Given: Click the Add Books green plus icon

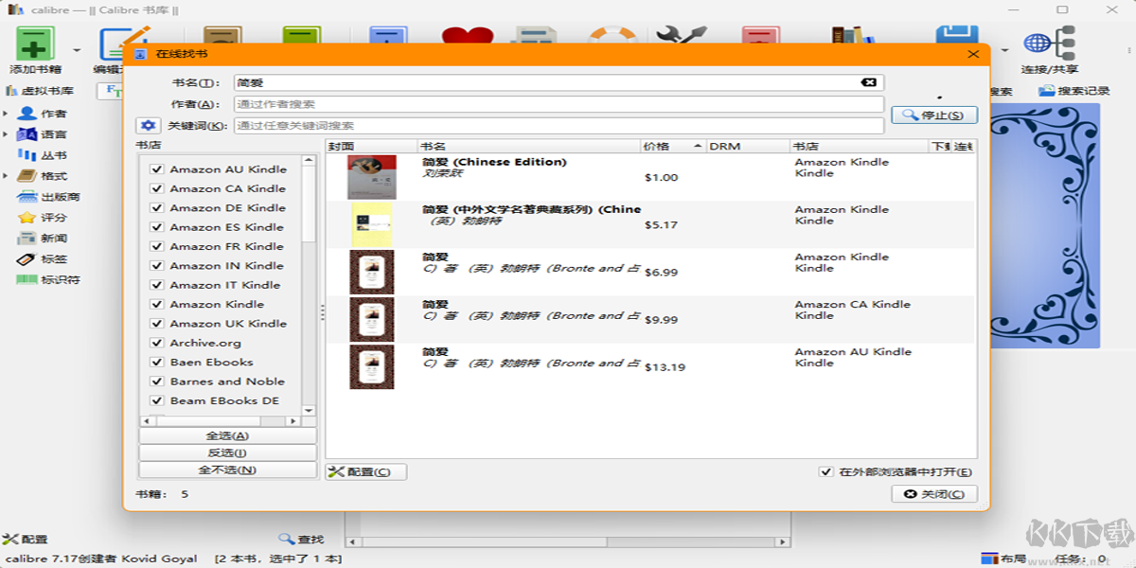Looking at the screenshot, I should tap(35, 44).
